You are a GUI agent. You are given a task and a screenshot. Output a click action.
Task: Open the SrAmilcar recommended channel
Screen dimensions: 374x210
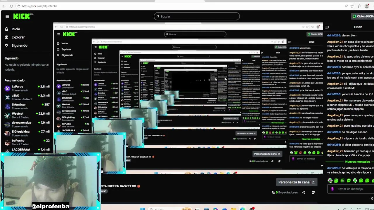27,106
